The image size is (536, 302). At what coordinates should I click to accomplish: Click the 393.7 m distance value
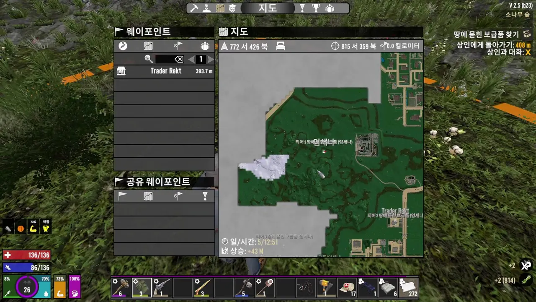point(204,71)
